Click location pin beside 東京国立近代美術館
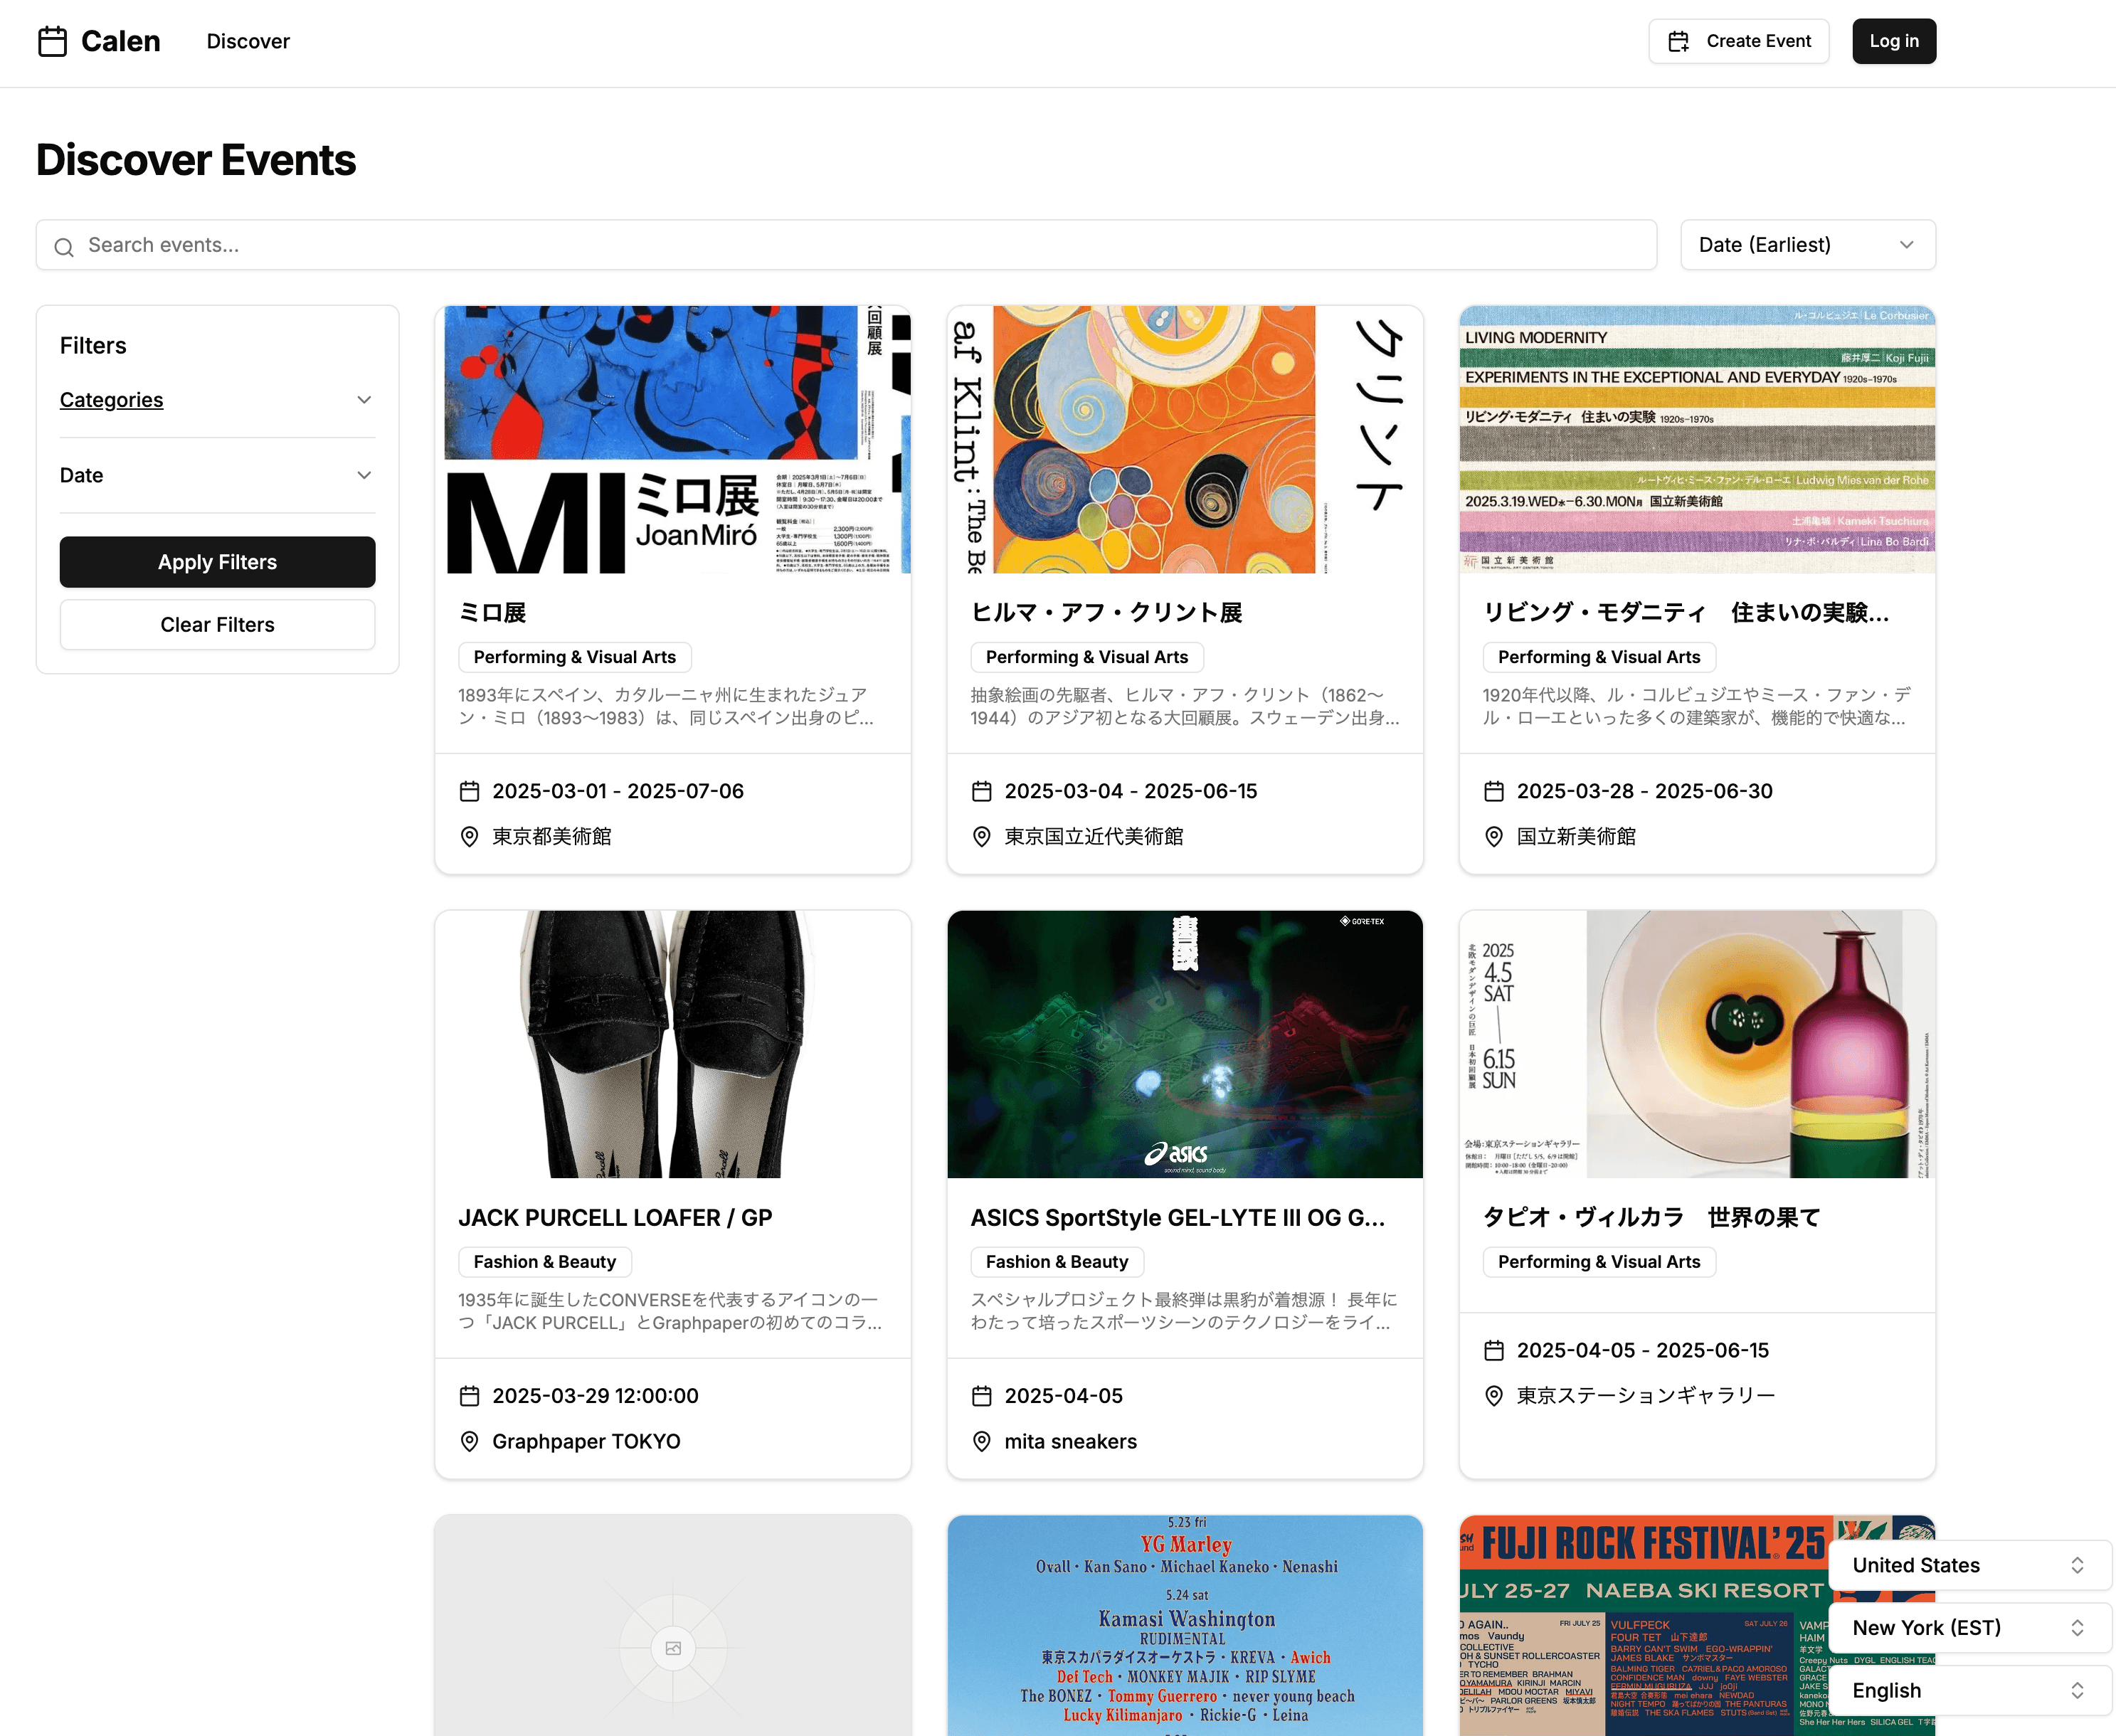 coord(981,837)
